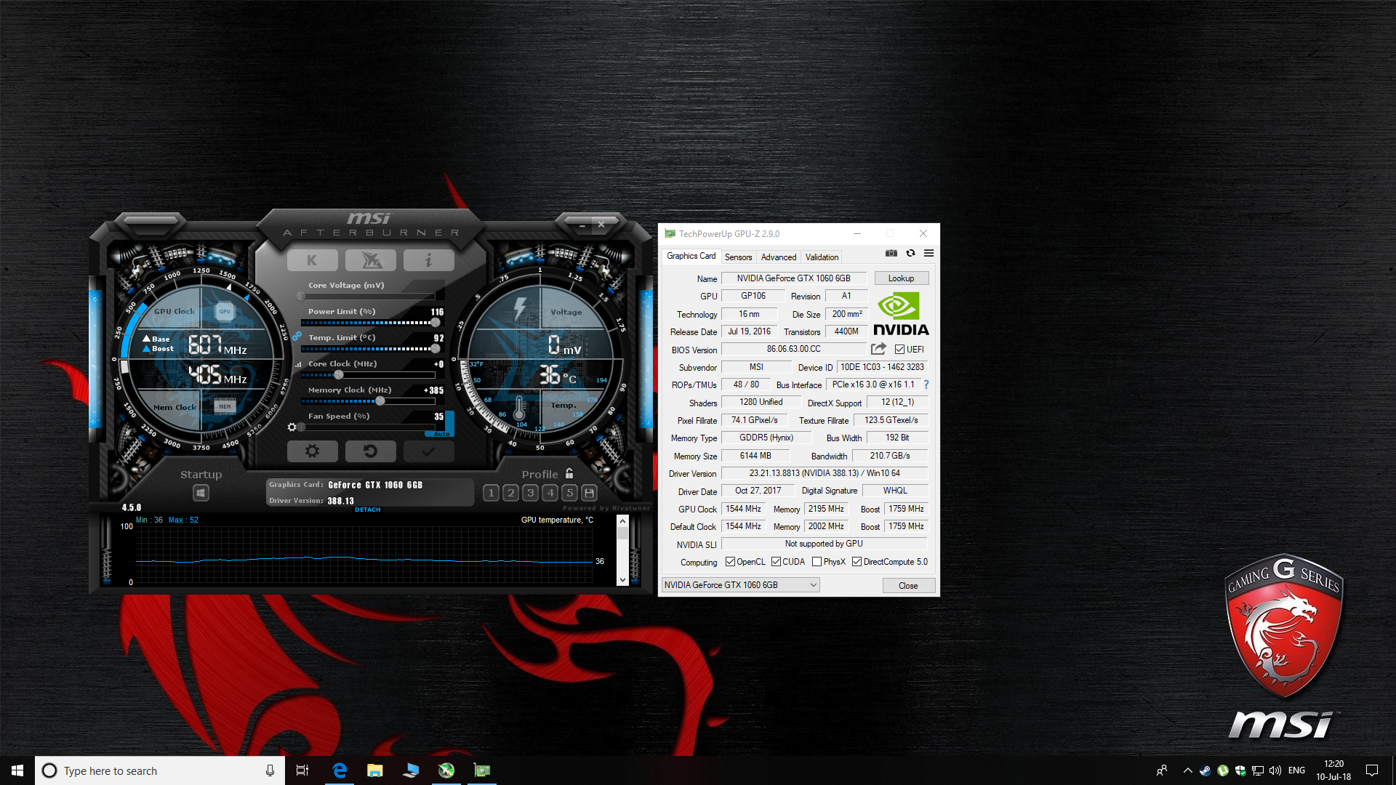Click GPU-Z refresh icon
This screenshot has height=785, width=1396.
910,253
